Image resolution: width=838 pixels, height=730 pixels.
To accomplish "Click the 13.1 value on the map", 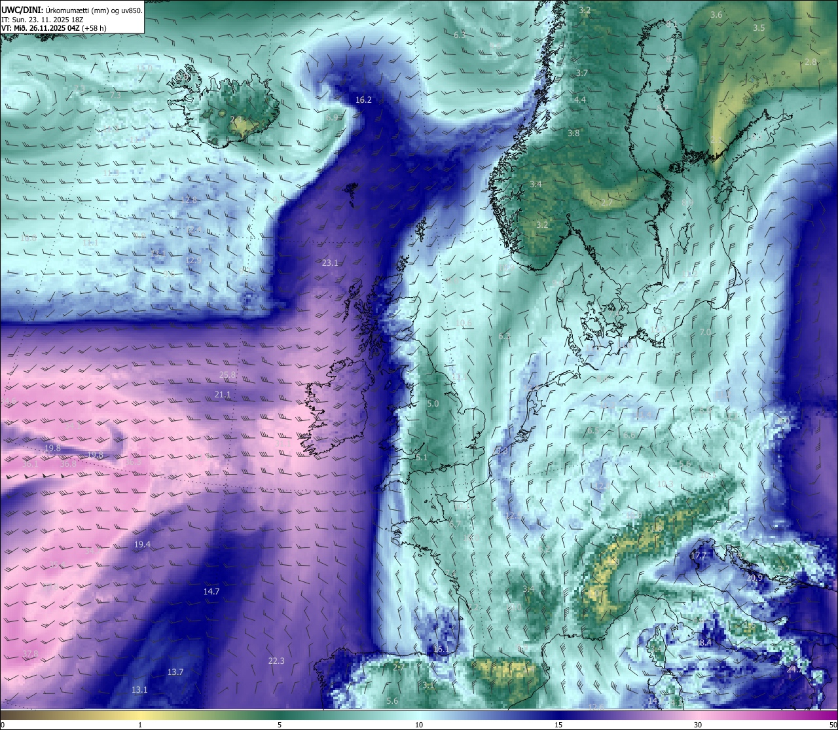I will point(139,690).
